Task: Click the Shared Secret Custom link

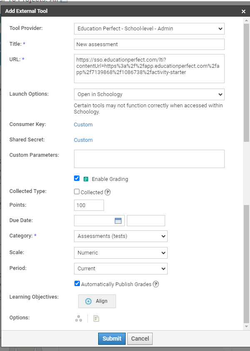Action: (x=83, y=140)
